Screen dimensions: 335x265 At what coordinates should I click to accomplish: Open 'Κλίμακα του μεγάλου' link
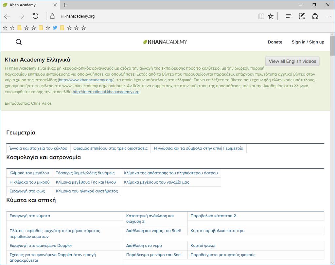click(29, 173)
